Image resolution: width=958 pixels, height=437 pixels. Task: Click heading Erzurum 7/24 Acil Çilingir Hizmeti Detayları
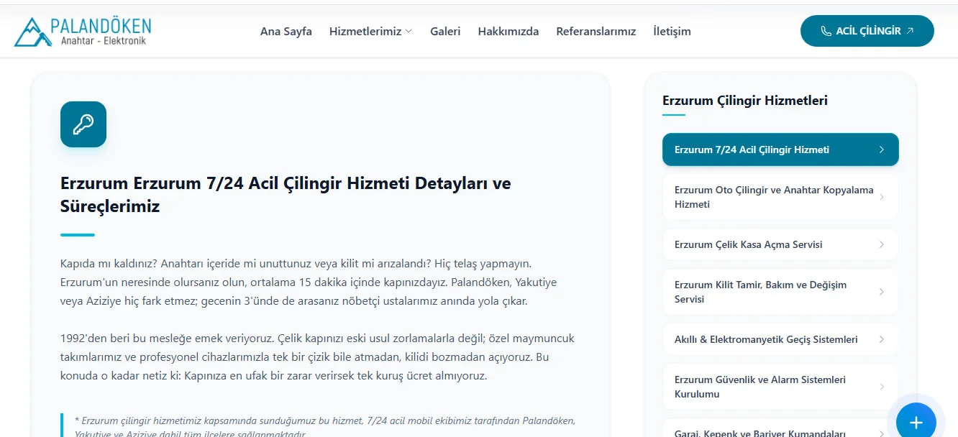(x=286, y=195)
